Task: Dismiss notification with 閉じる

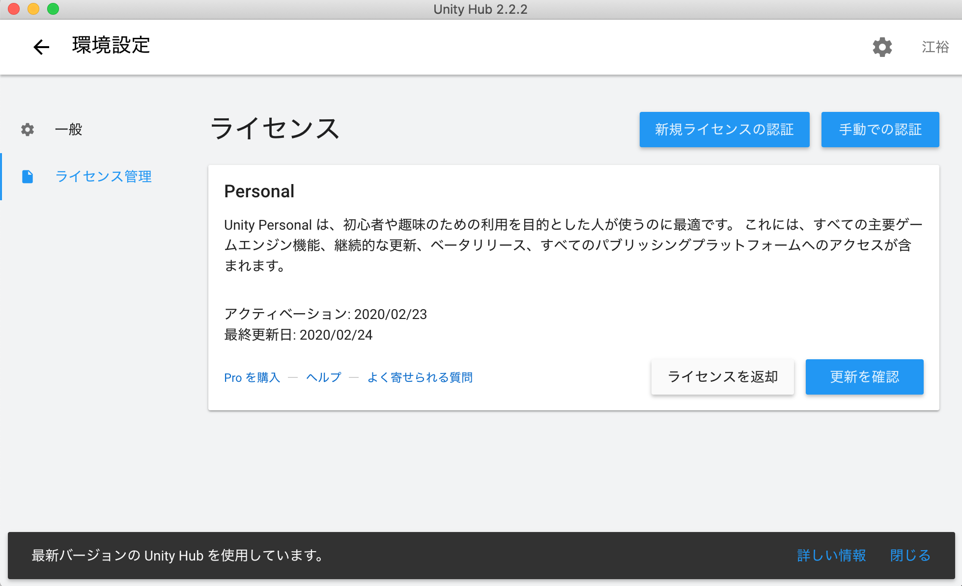Action: 910,556
